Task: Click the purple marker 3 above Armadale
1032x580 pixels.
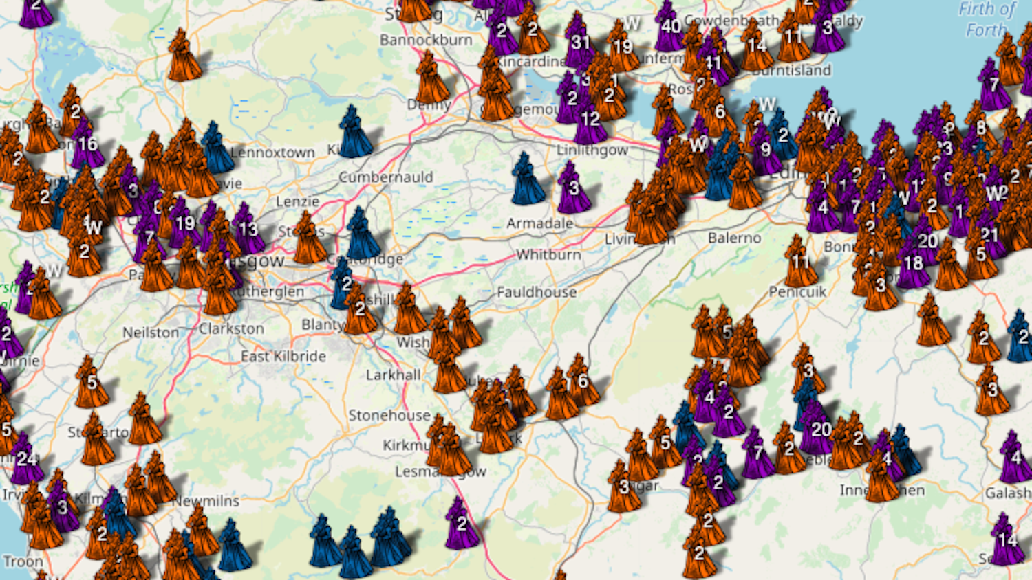Action: [572, 188]
